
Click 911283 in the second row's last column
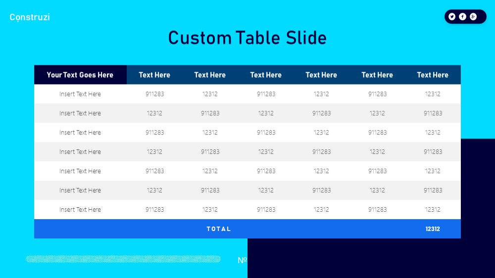tap(433, 113)
